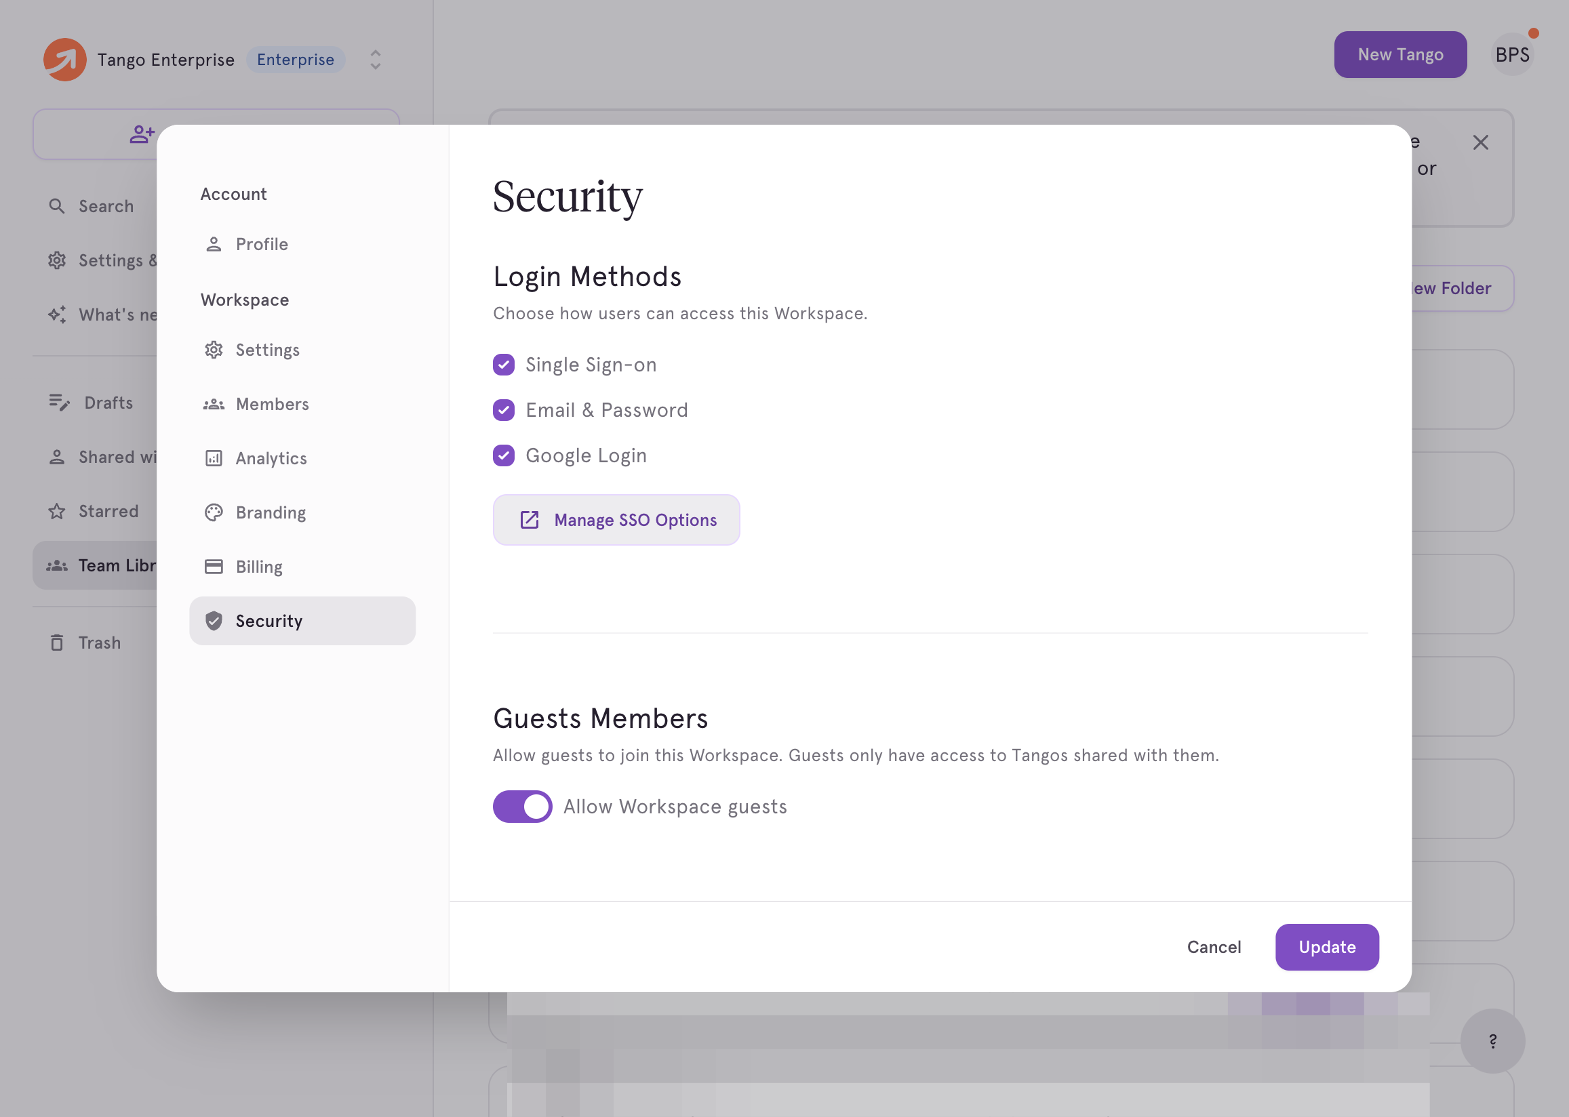Open the Billing settings page

pos(302,567)
